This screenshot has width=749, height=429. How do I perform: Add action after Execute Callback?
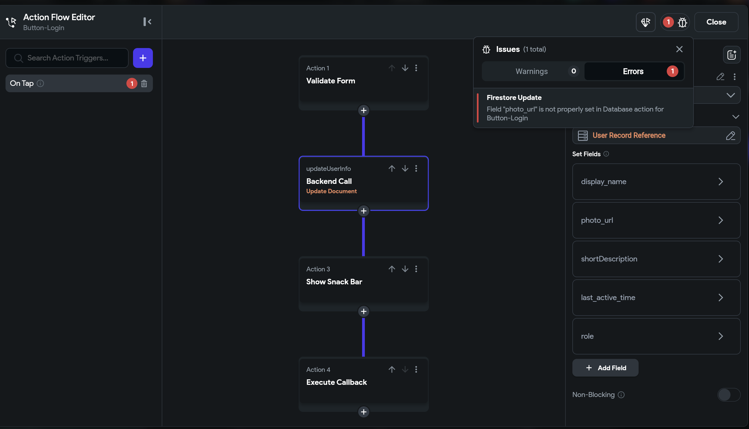(364, 412)
